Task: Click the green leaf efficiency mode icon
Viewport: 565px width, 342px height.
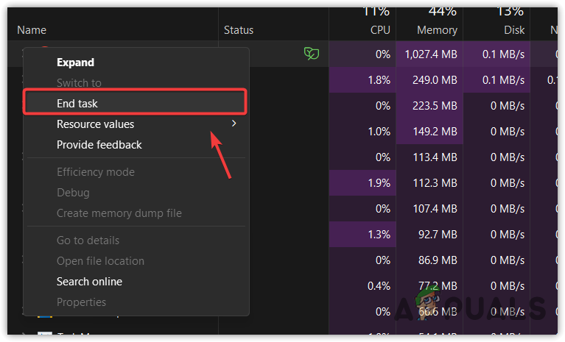Action: pos(312,54)
